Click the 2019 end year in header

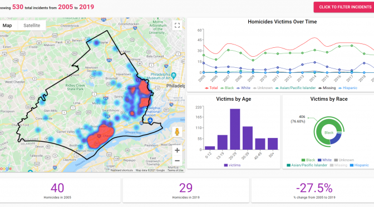[x=87, y=7]
